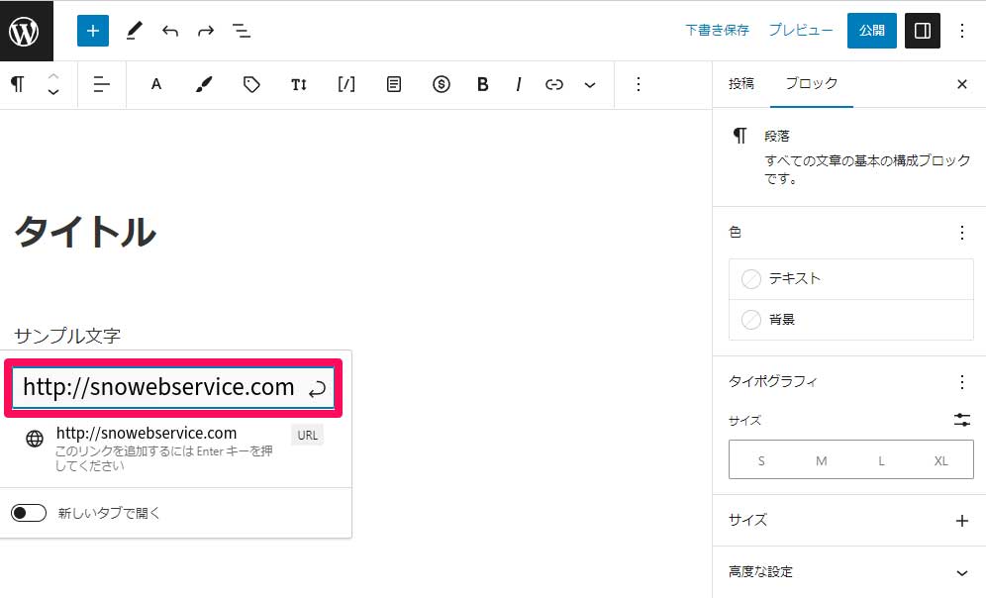Click the undo arrow icon
Image resolution: width=986 pixels, height=598 pixels.
pos(170,31)
